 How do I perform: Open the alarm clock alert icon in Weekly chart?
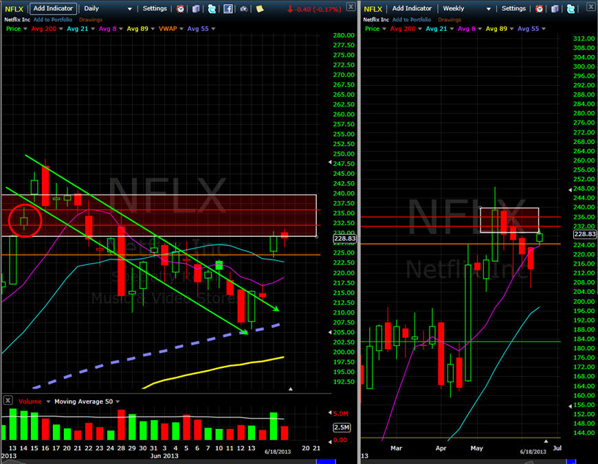click(540, 9)
